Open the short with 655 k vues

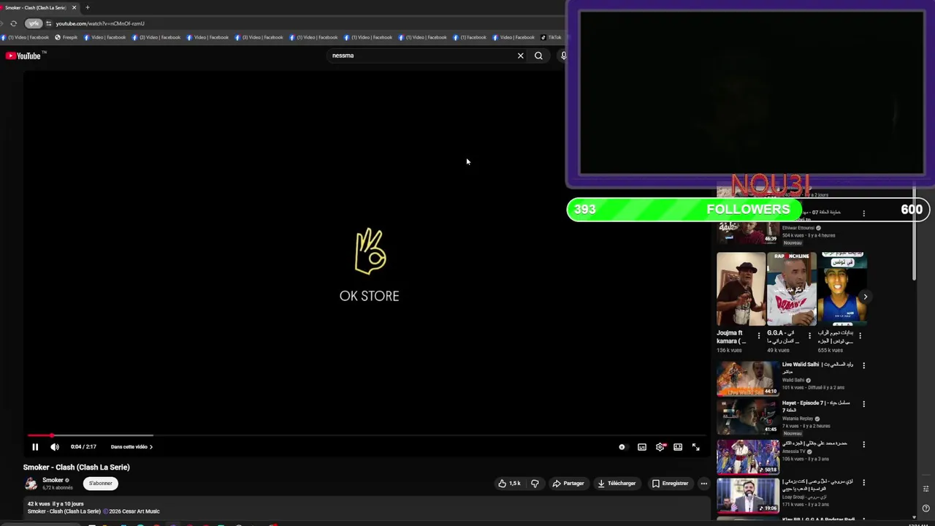[842, 289]
